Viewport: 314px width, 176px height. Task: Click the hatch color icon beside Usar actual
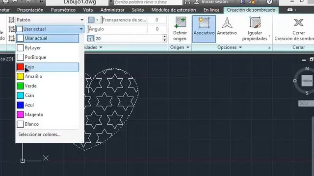[x=11, y=29]
